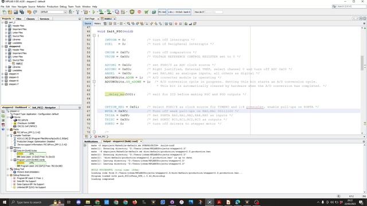The width and height of the screenshot is (367, 206).
Task: Switch to the Files tab
Action: pyautogui.click(x=19, y=19)
